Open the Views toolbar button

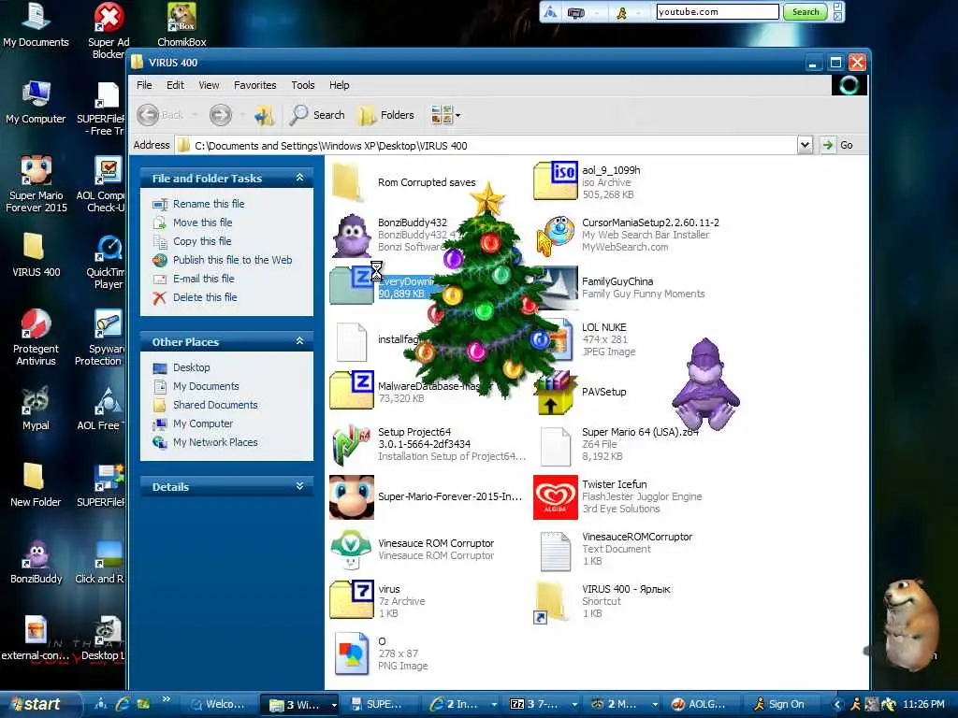pyautogui.click(x=442, y=115)
